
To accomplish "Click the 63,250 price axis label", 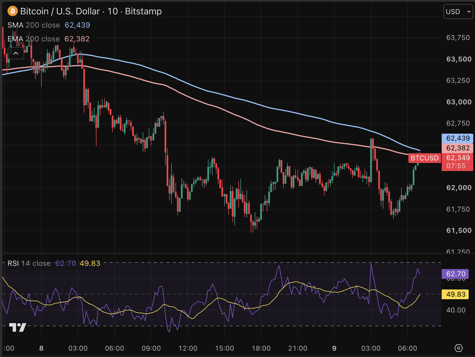I will [458, 80].
